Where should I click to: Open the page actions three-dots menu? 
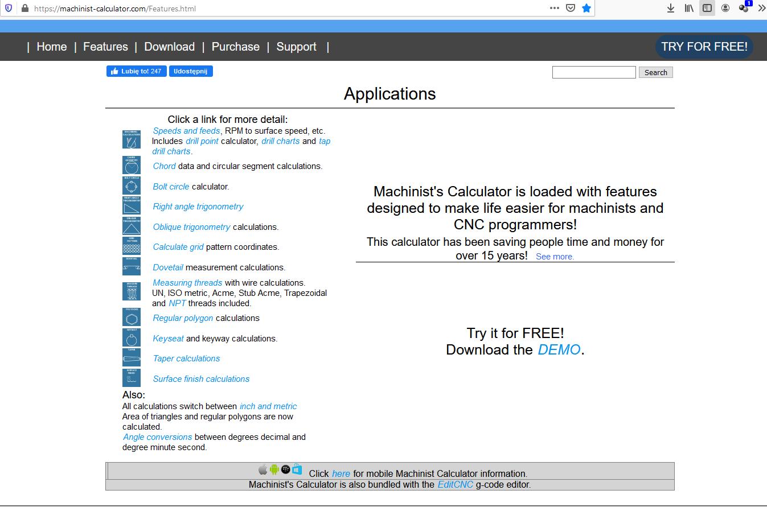pos(555,8)
